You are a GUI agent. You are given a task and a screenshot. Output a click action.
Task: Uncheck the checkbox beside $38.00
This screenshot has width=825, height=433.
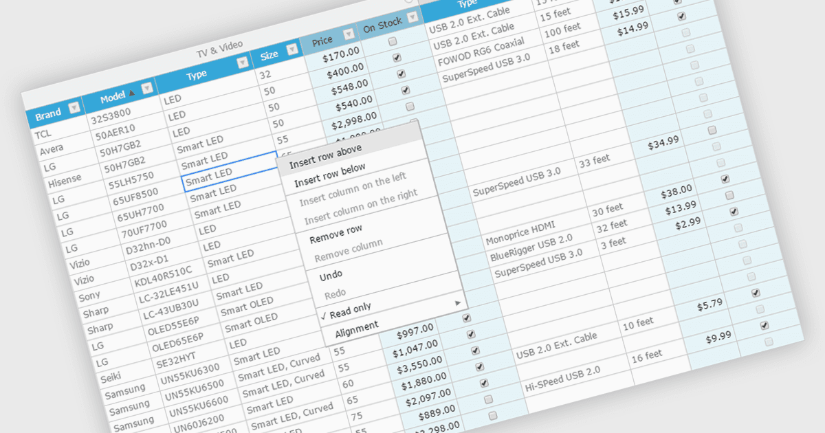(x=725, y=179)
